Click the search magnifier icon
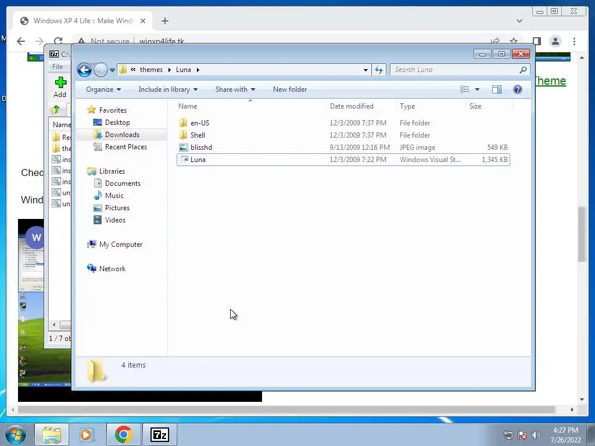 pos(524,70)
